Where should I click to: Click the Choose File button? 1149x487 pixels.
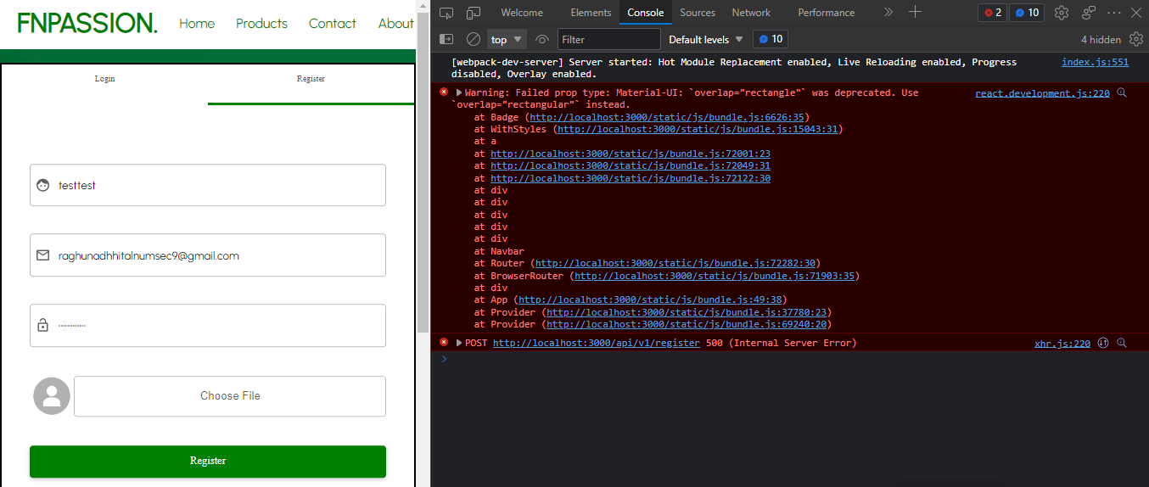pyautogui.click(x=230, y=396)
